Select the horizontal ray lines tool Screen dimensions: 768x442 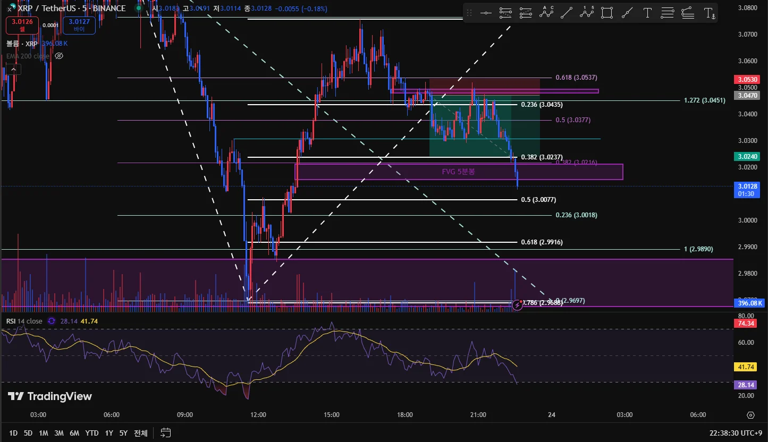click(668, 13)
